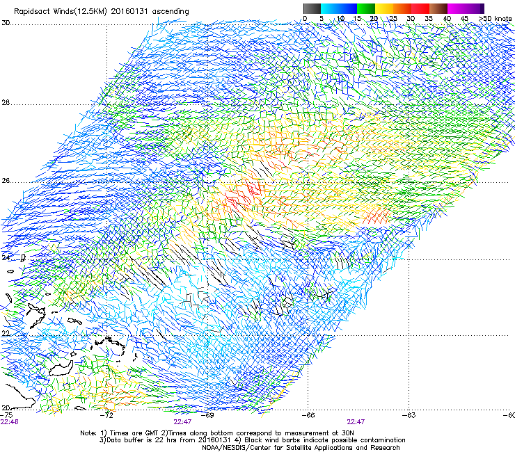Click the yellow 20-25 knots legend swatch
The width and height of the screenshot is (515, 452).
[384, 8]
